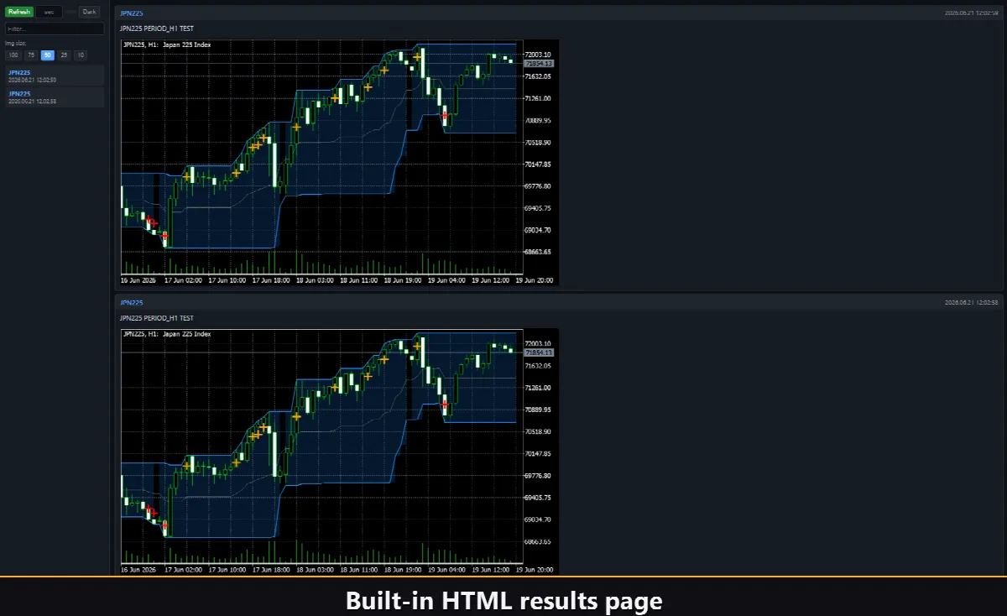Click the 12:02:58 timestamp in the card header
This screenshot has width=1007, height=616.
click(x=971, y=302)
